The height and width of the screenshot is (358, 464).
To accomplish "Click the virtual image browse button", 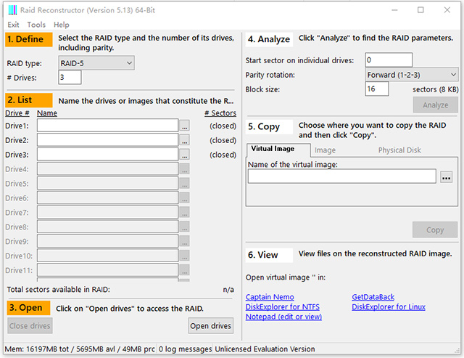I will (x=446, y=176).
